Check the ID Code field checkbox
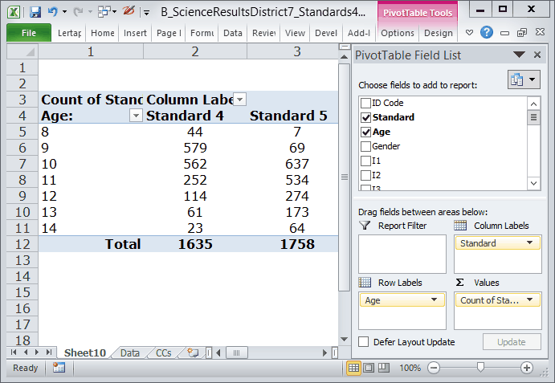The width and height of the screenshot is (555, 383). [x=366, y=103]
